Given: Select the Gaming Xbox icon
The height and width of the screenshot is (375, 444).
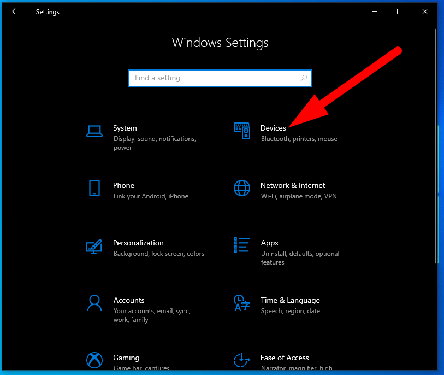Looking at the screenshot, I should coord(94,360).
